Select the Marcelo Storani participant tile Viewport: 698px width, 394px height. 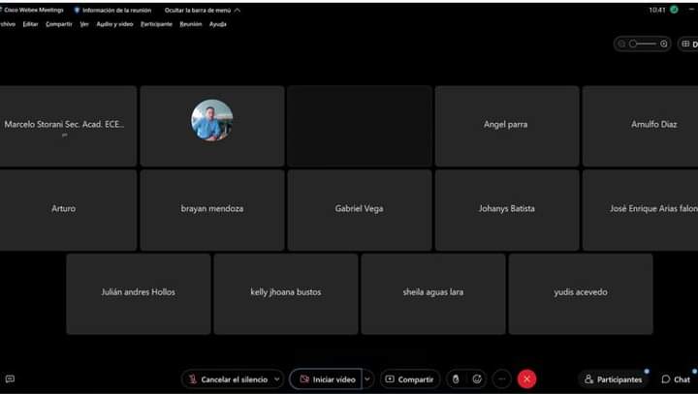point(68,126)
